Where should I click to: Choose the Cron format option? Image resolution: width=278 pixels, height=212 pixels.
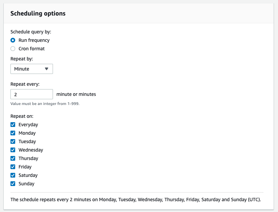tap(13, 49)
